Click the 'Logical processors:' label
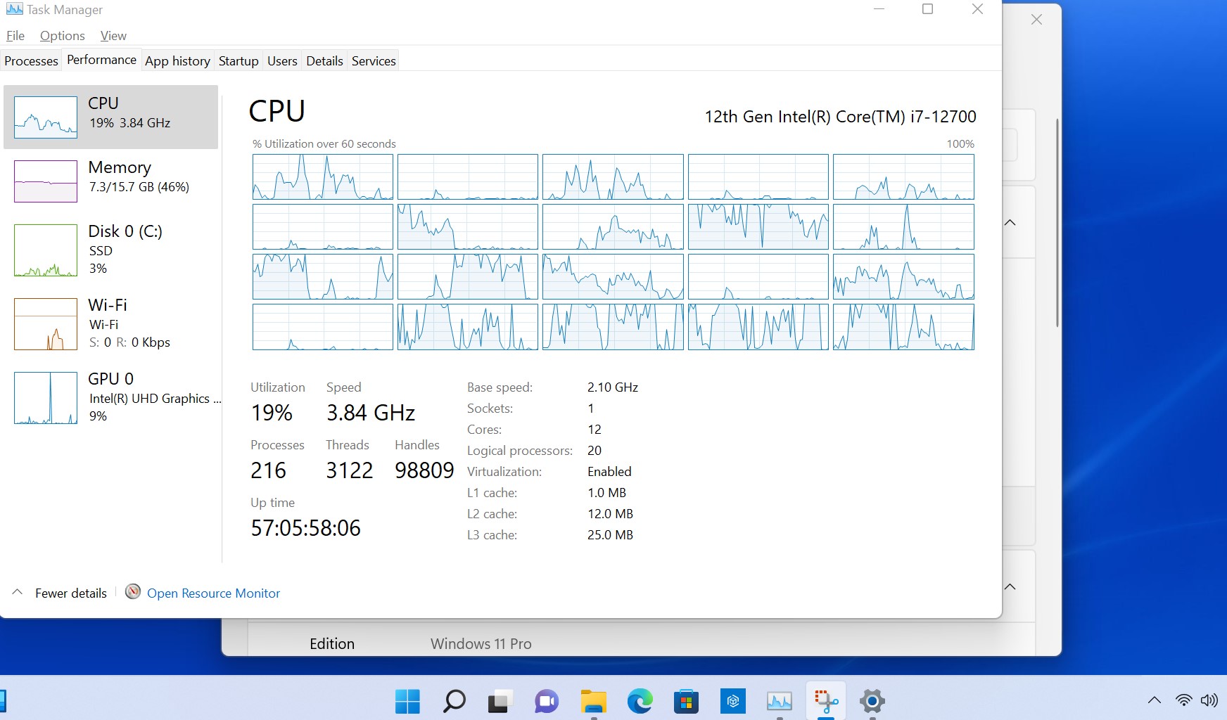 coord(520,451)
